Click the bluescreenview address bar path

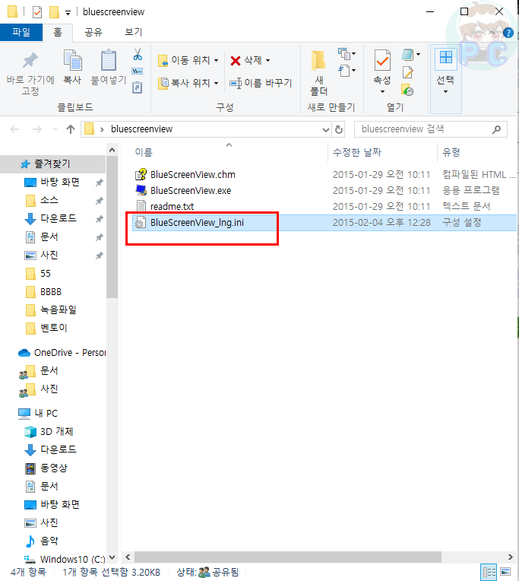pyautogui.click(x=142, y=129)
